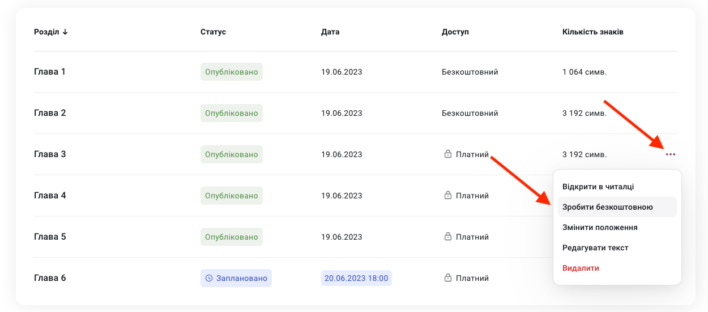Screen dimensions: 708x312
Task: Click 3 192 симв. in Глава 2 row
Action: pos(585,113)
